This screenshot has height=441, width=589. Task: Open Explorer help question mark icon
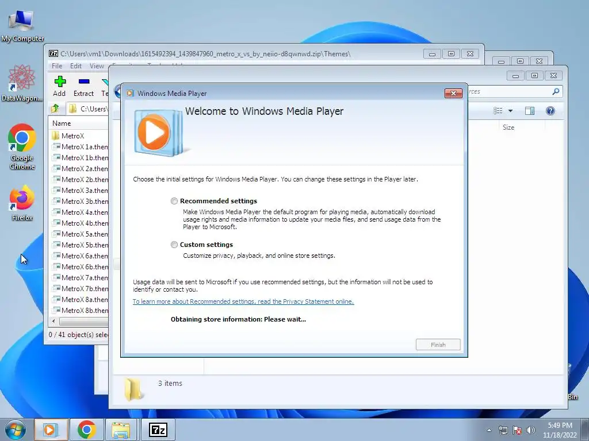click(x=550, y=111)
